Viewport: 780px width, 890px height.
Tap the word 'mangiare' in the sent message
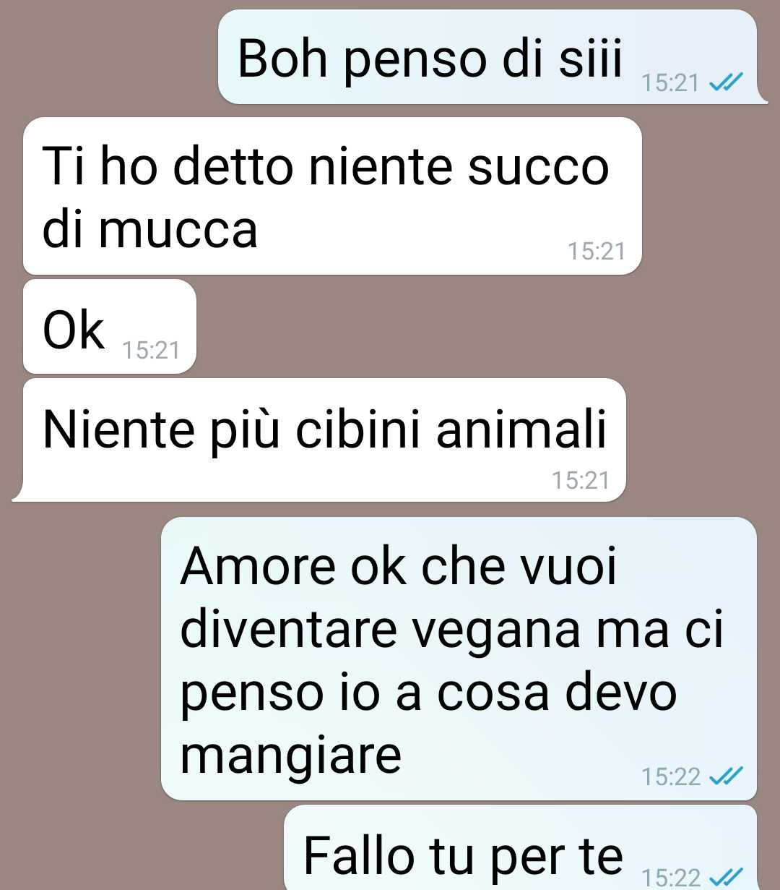click(290, 758)
